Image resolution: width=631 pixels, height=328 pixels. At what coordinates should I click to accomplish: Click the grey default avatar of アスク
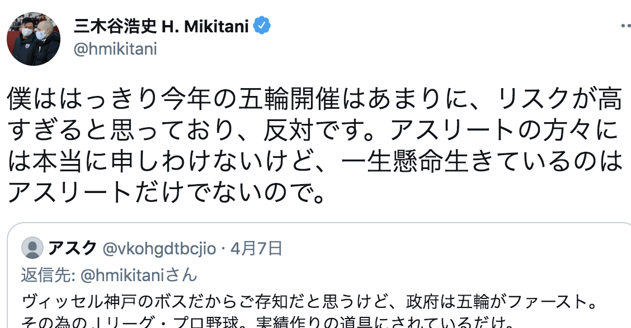click(x=32, y=247)
